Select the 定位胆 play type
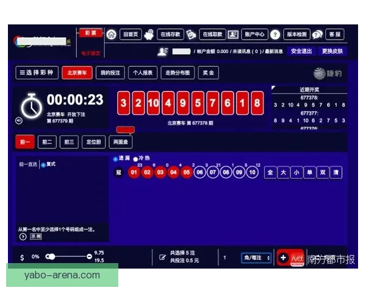Screen dimensions: 366x293 pyautogui.click(x=93, y=142)
